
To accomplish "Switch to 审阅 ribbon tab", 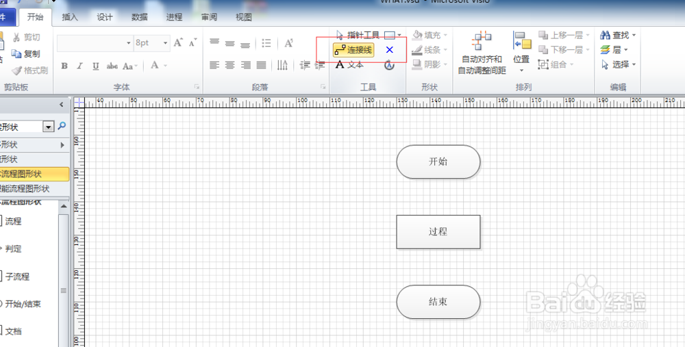I will (209, 17).
